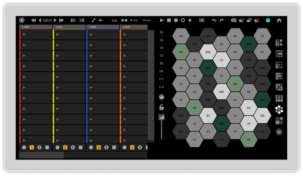Click the cyan MIDI connector icon
The height and width of the screenshot is (176, 303).
click(268, 20)
